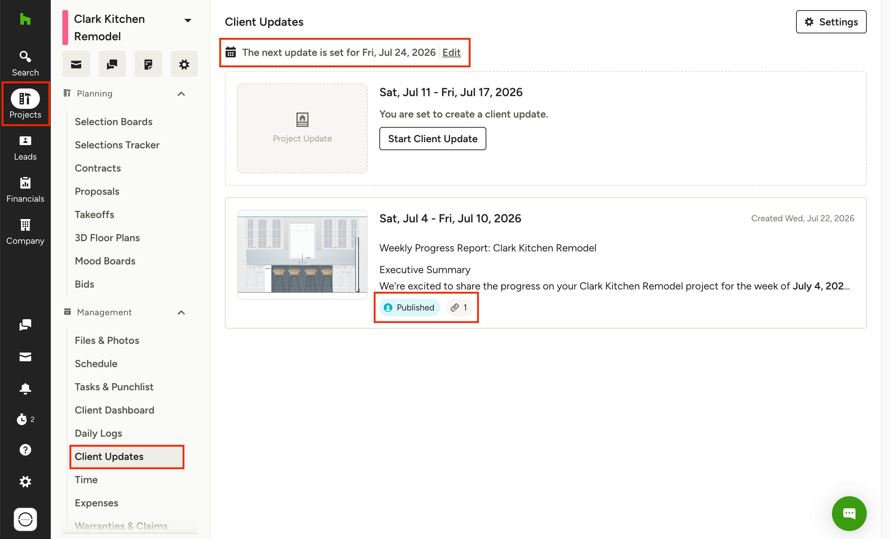890x539 pixels.
Task: Open Expenses page
Action: pos(96,503)
